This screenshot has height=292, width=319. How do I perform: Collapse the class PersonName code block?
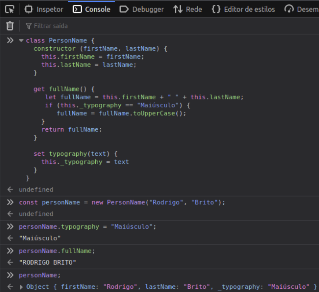(21, 40)
